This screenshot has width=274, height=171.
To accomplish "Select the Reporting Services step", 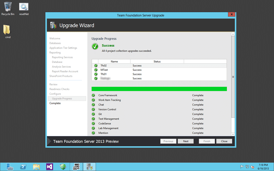I will pos(62,57).
